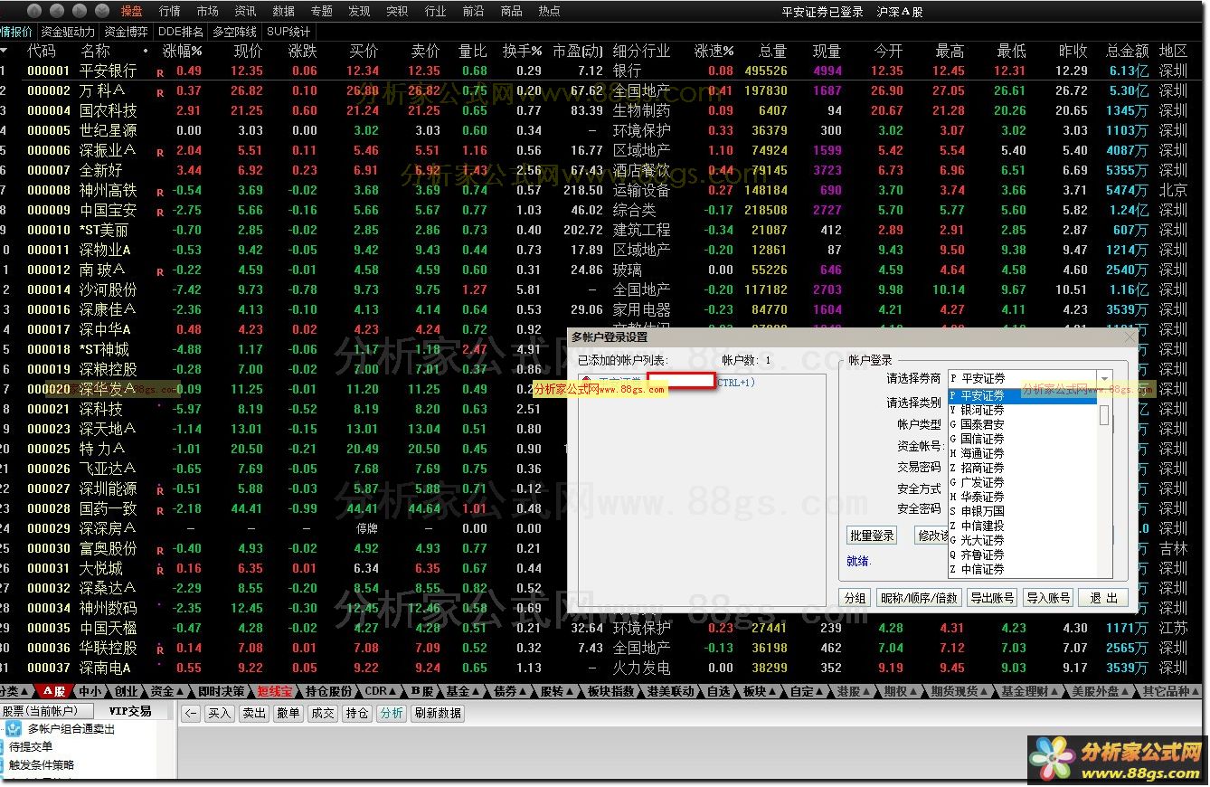
Task: Open the 资讯 menu
Action: tap(245, 11)
